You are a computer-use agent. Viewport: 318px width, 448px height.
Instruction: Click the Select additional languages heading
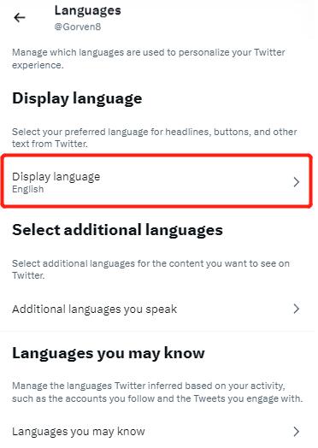tap(117, 230)
